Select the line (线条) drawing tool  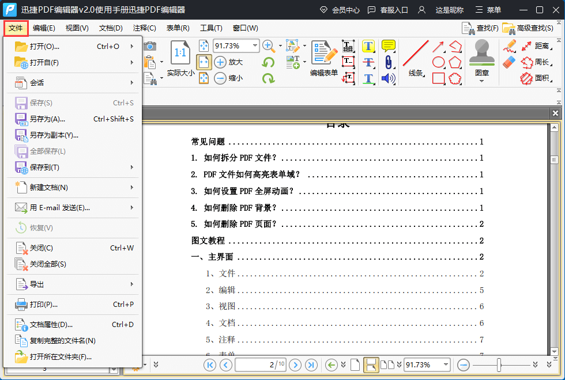pos(416,55)
